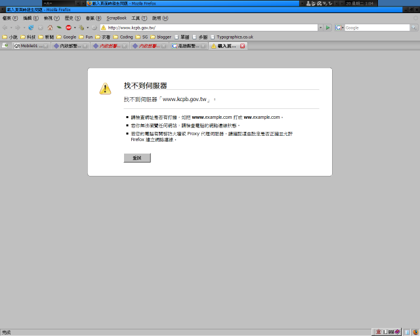Screen dimensions: 420x336
Task: Click the Forward navigation arrow
Action: [18, 28]
